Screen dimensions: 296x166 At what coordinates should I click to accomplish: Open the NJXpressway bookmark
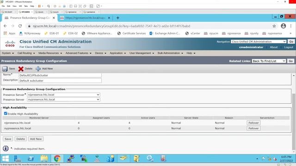tap(30, 33)
